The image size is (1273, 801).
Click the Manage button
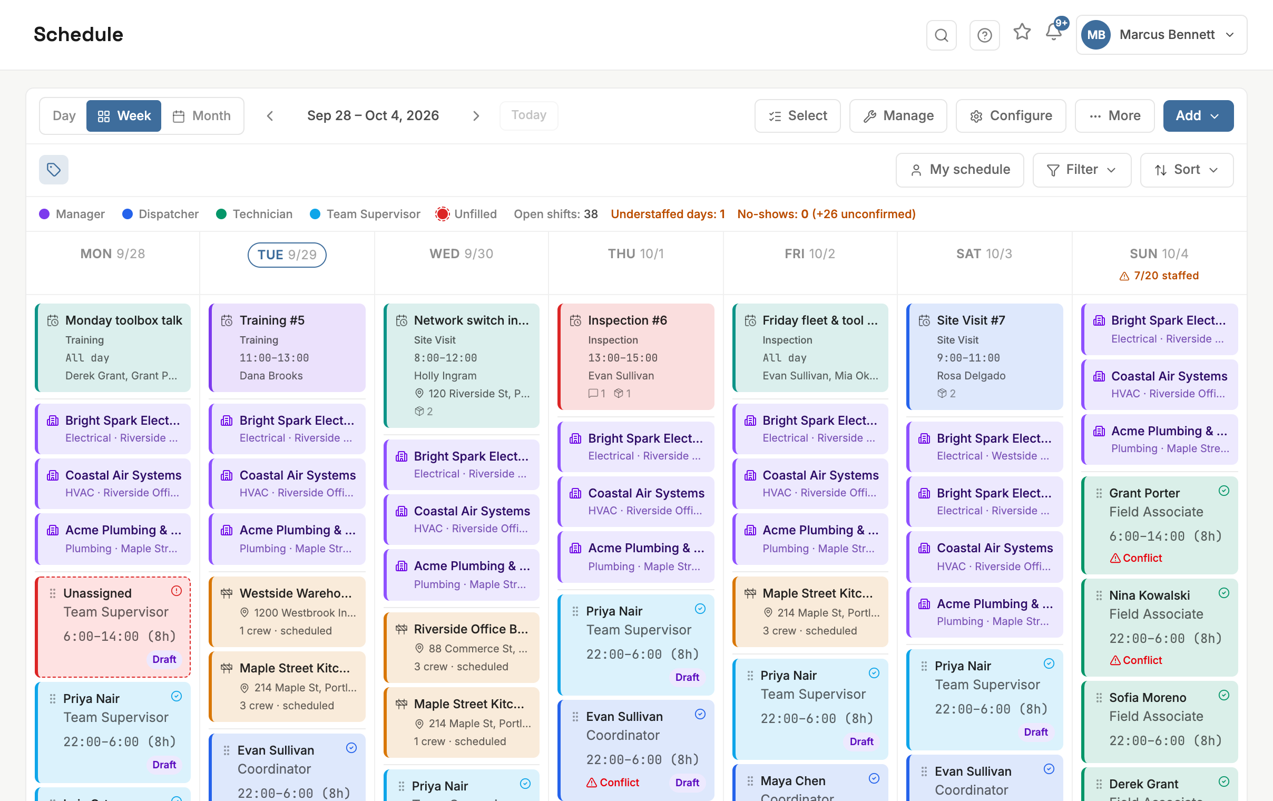[898, 116]
